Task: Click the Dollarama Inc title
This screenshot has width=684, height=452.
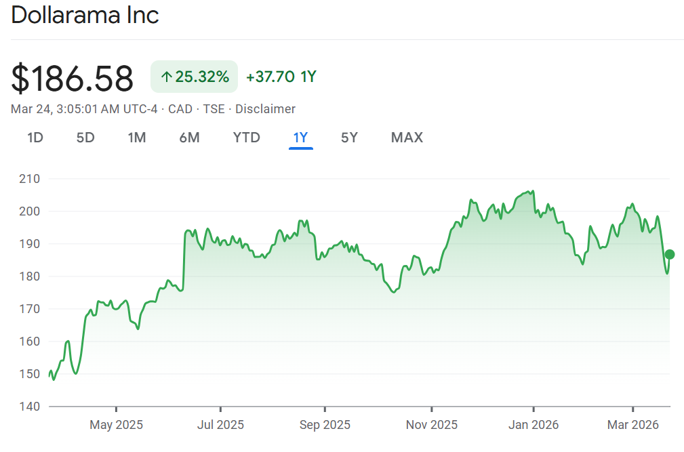Action: click(x=85, y=16)
